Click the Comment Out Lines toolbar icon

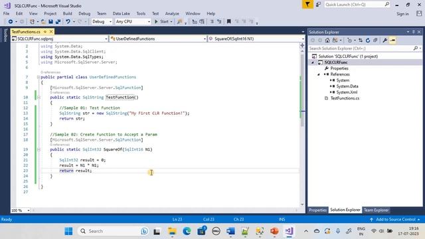(x=212, y=21)
